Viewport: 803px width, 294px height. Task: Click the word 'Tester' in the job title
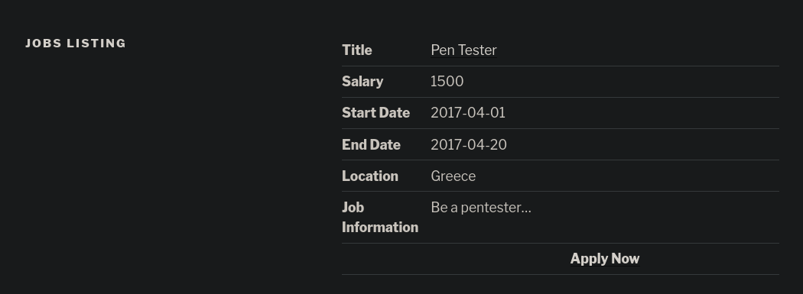(478, 50)
